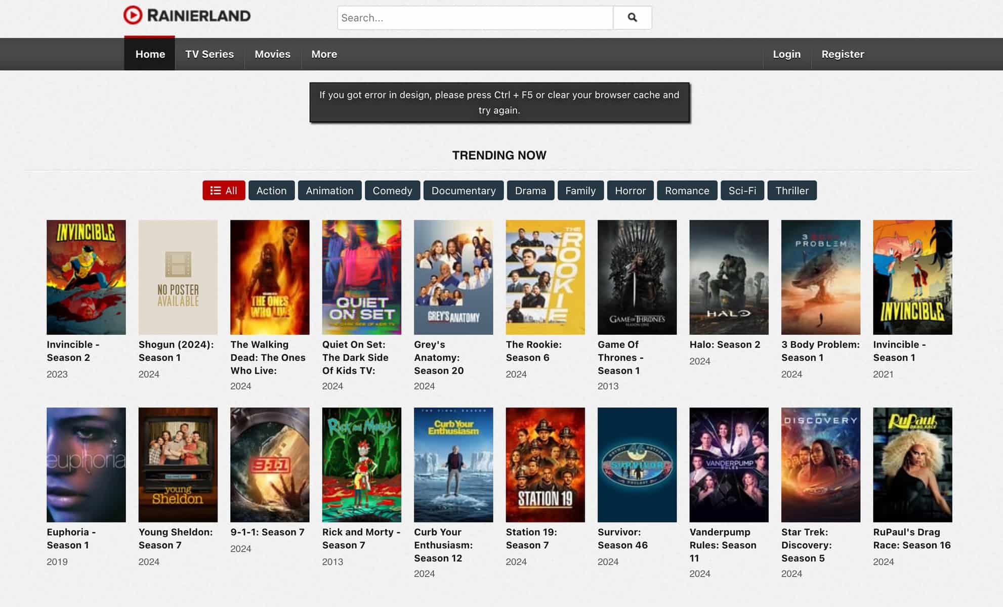Viewport: 1003px width, 607px height.
Task: Filter trending by Animation
Action: pyautogui.click(x=329, y=191)
